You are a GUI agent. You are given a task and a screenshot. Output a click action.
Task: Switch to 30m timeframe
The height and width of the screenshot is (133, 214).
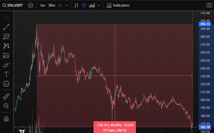(52, 5)
